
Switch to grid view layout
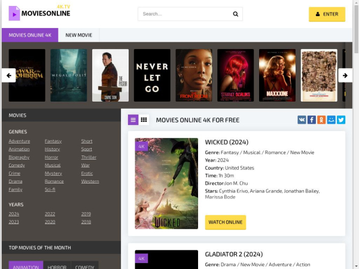point(144,120)
